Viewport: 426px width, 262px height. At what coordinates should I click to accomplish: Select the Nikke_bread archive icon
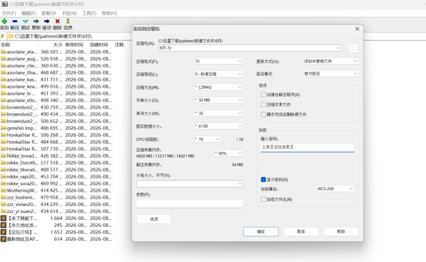tap(3, 155)
